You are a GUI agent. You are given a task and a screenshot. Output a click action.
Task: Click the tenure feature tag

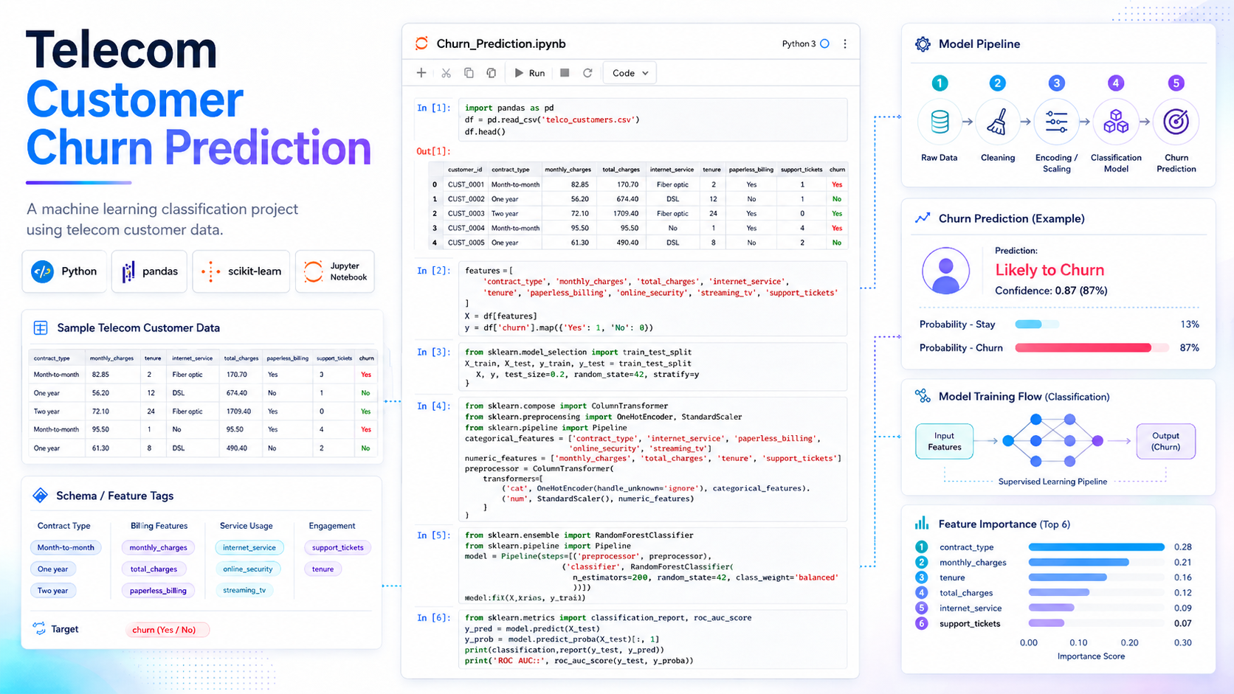(323, 569)
